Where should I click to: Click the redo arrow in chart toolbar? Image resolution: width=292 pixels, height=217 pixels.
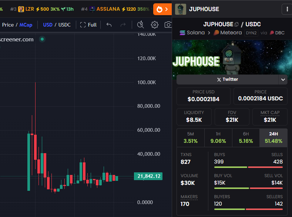click(x=123, y=25)
